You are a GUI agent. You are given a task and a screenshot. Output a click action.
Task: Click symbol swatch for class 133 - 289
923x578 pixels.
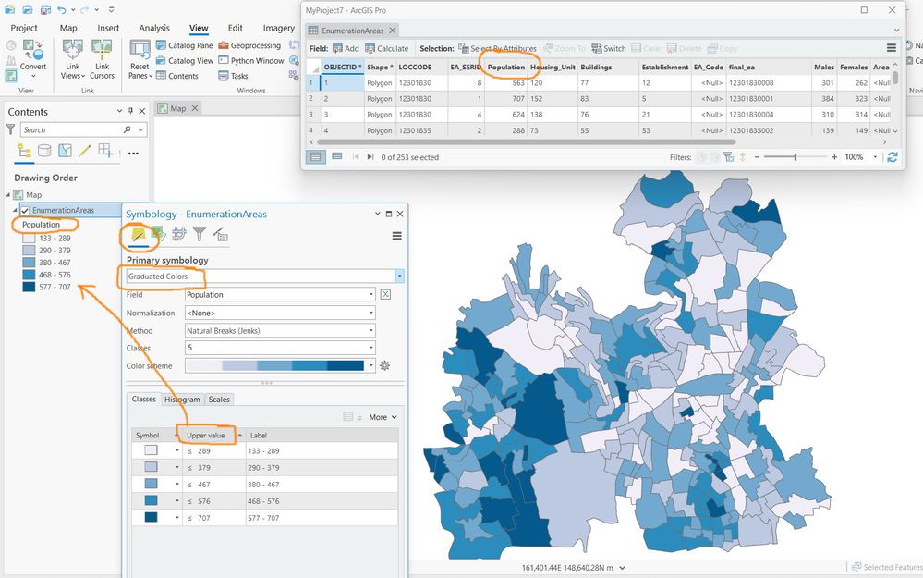pos(152,450)
